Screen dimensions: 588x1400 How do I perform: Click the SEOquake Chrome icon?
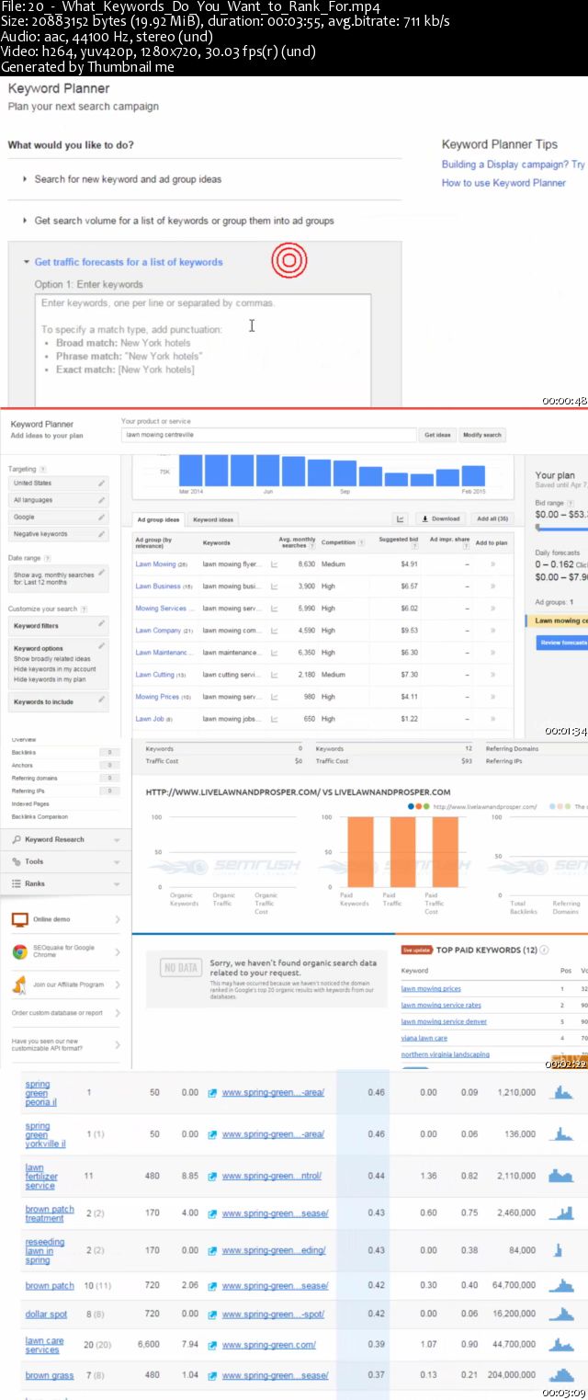click(19, 951)
